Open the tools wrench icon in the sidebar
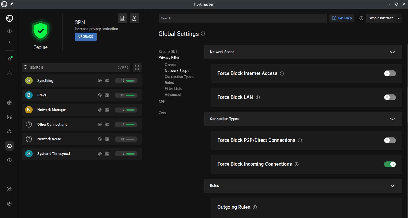The image size is (408, 218). tap(10, 189)
